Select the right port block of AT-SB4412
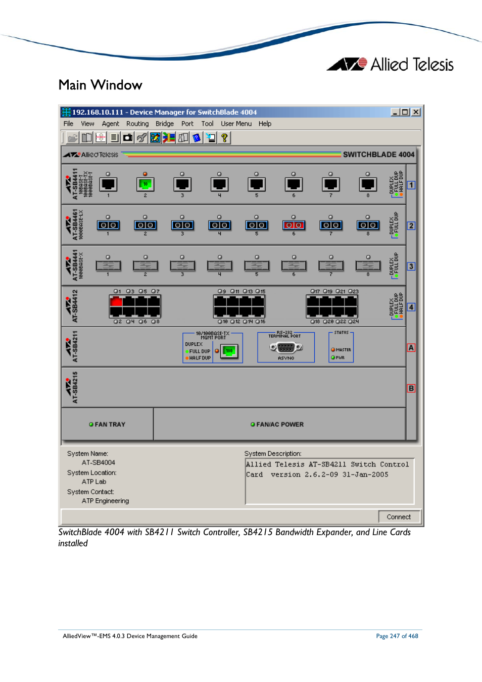 [x=332, y=306]
